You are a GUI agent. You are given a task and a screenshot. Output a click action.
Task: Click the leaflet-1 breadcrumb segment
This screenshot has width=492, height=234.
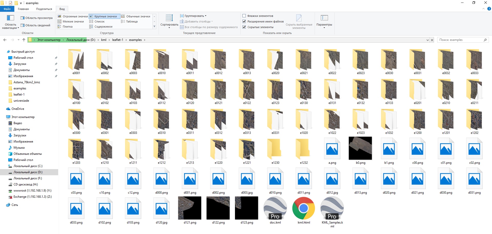coord(118,40)
